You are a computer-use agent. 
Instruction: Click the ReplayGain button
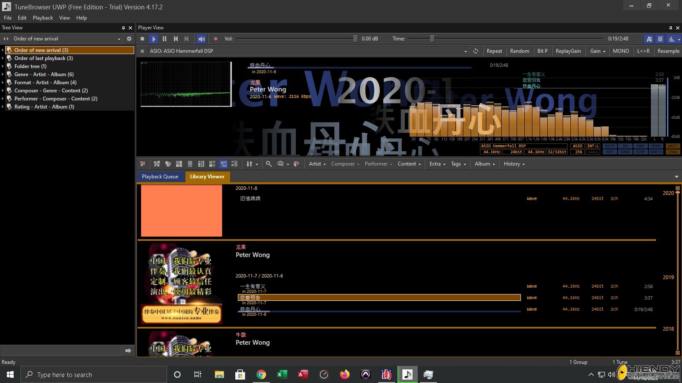click(568, 51)
